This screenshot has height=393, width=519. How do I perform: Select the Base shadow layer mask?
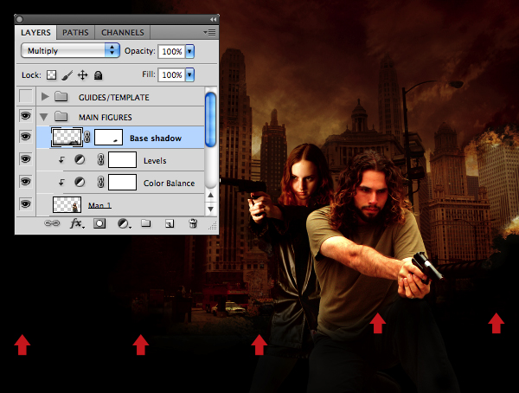pos(109,137)
